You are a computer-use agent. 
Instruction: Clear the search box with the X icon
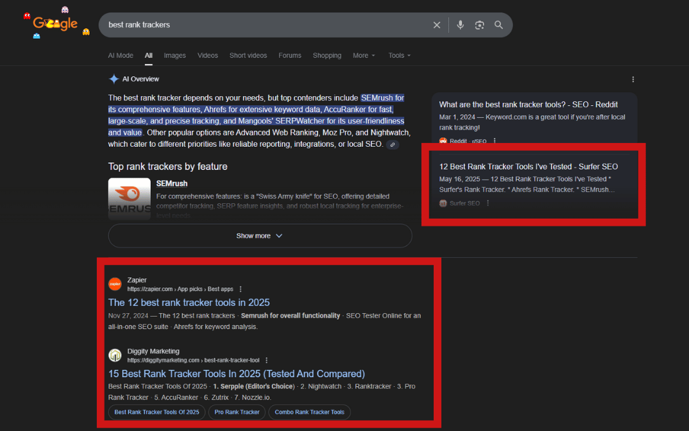[x=436, y=25]
